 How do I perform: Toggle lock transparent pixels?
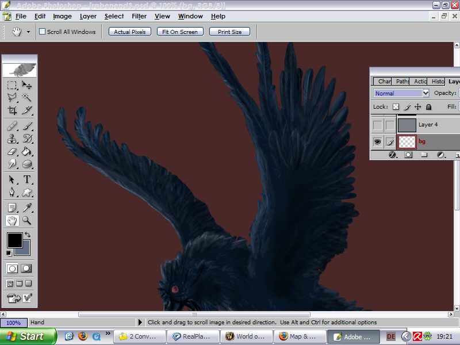pyautogui.click(x=396, y=107)
